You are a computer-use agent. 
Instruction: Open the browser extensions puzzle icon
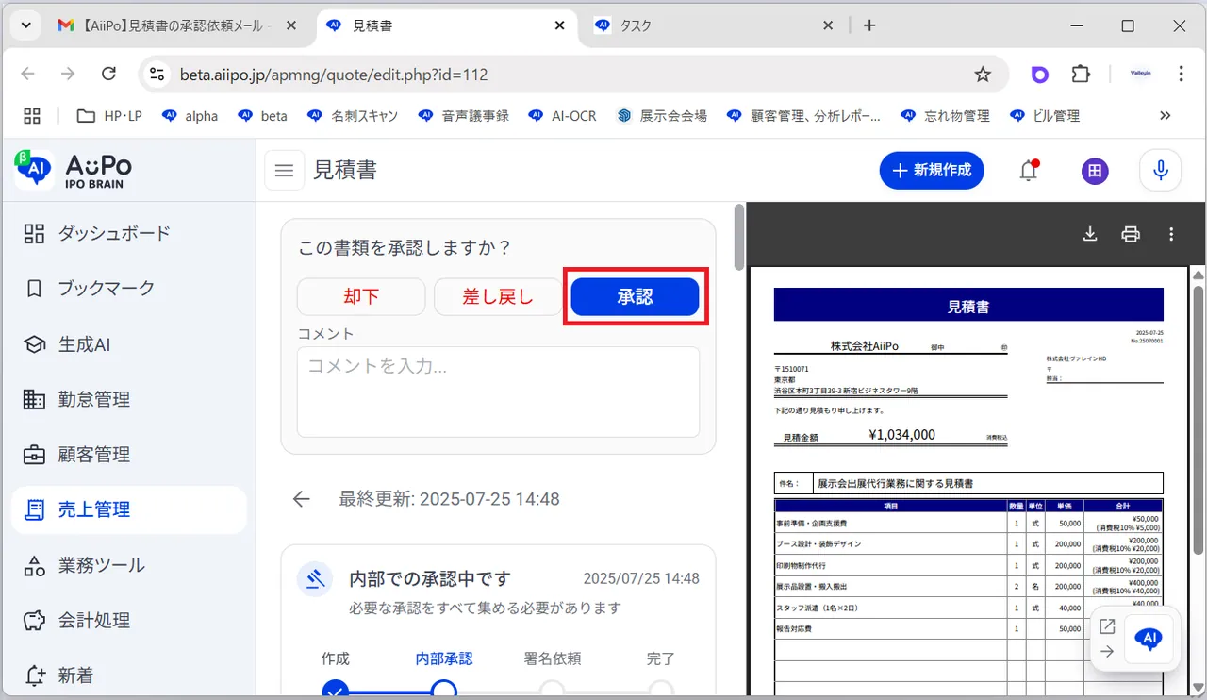click(x=1081, y=74)
